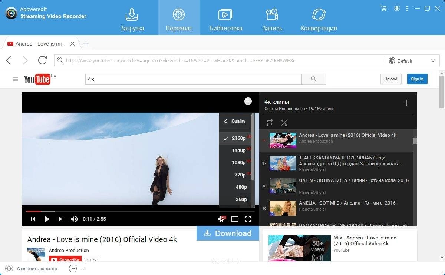Select 2160p video quality
Viewport: 445px width, 275px height.
tap(235, 138)
